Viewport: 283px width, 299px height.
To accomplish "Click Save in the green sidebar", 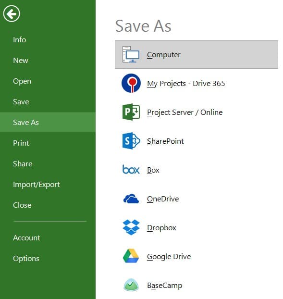I will point(21,101).
